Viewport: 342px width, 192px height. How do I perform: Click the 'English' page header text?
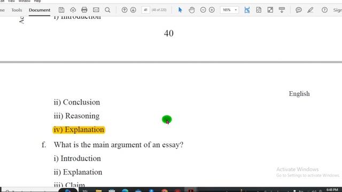299,94
